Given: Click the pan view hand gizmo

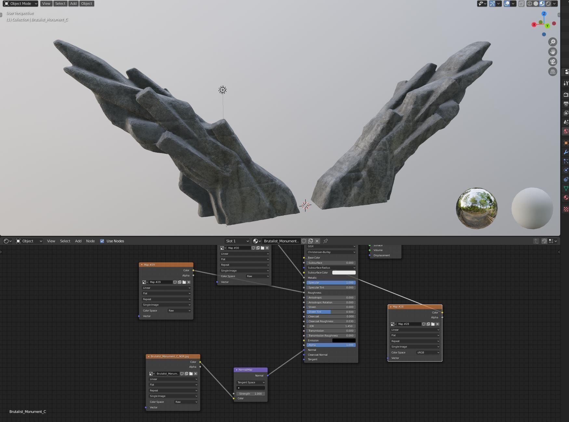Looking at the screenshot, I should point(552,52).
